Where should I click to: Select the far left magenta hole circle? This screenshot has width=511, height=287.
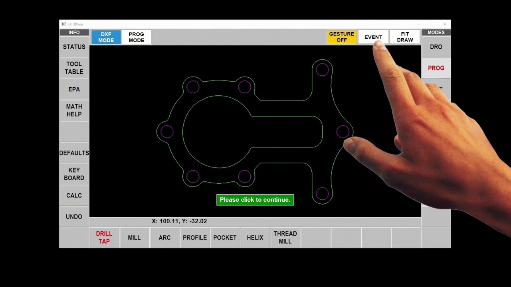click(167, 132)
